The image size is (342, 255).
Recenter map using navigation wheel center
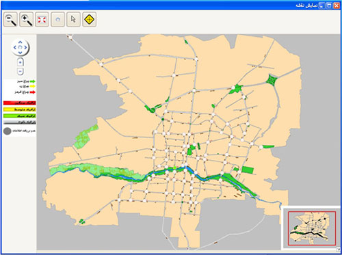coord(20,47)
